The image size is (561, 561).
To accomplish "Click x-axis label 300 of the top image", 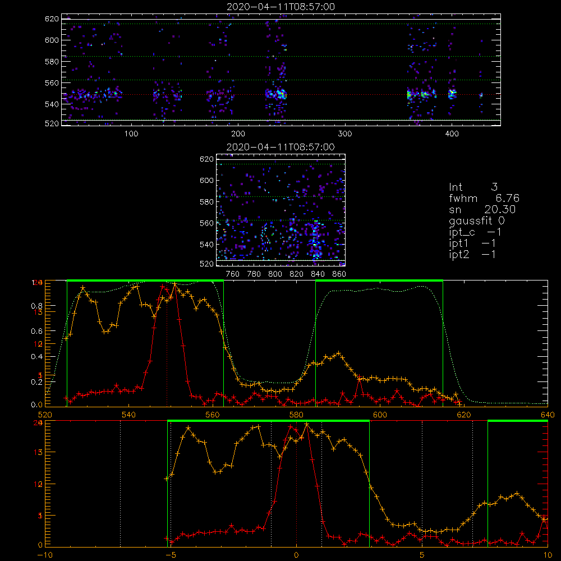I will coord(345,134).
